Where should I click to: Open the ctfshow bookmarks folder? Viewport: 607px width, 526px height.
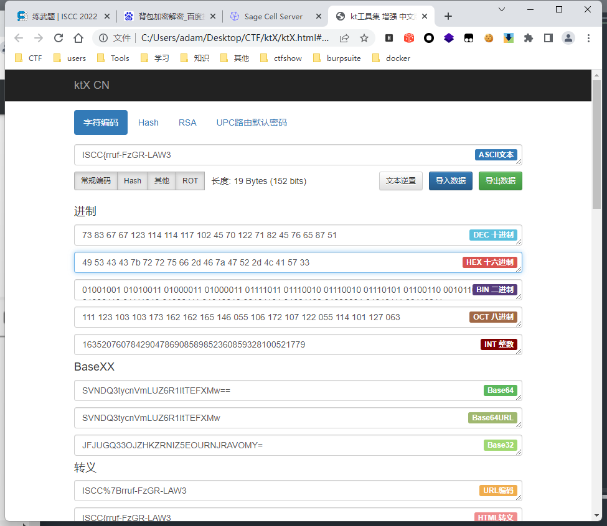coord(281,58)
